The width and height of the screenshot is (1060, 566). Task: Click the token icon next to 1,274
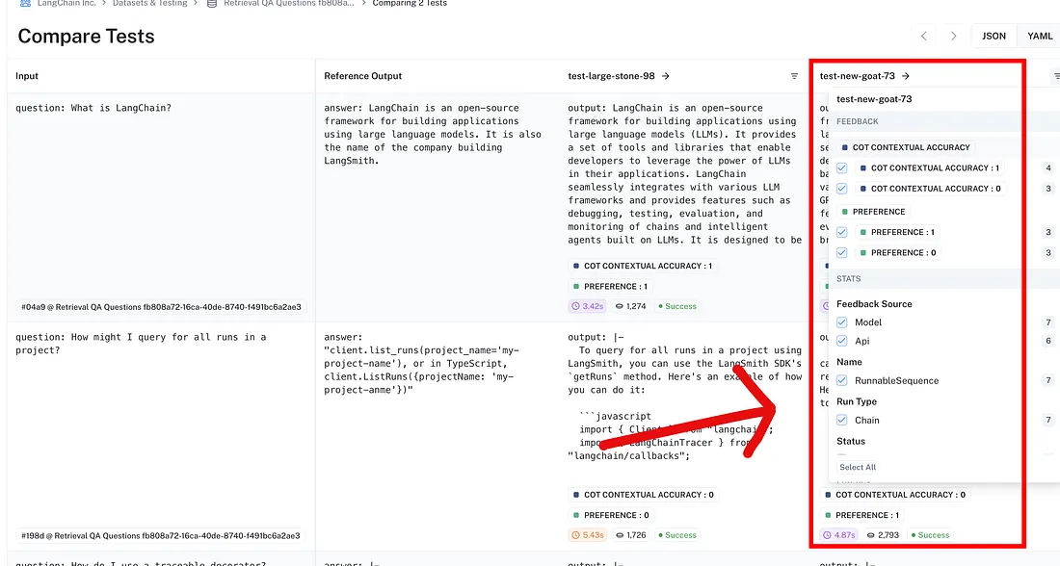coord(619,306)
